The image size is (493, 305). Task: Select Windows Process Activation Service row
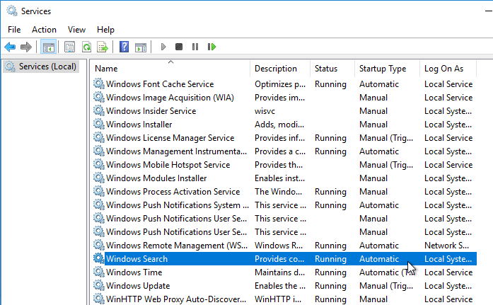coord(284,192)
